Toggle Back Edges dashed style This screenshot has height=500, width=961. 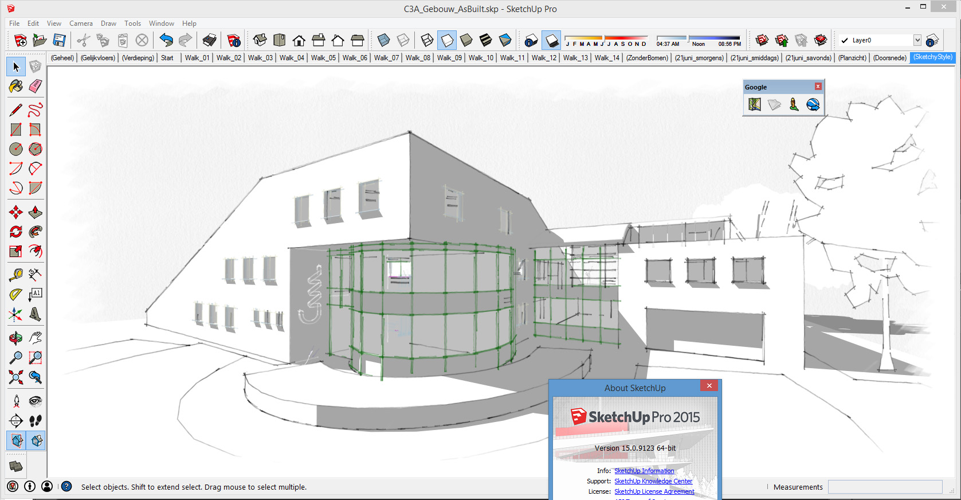(403, 40)
